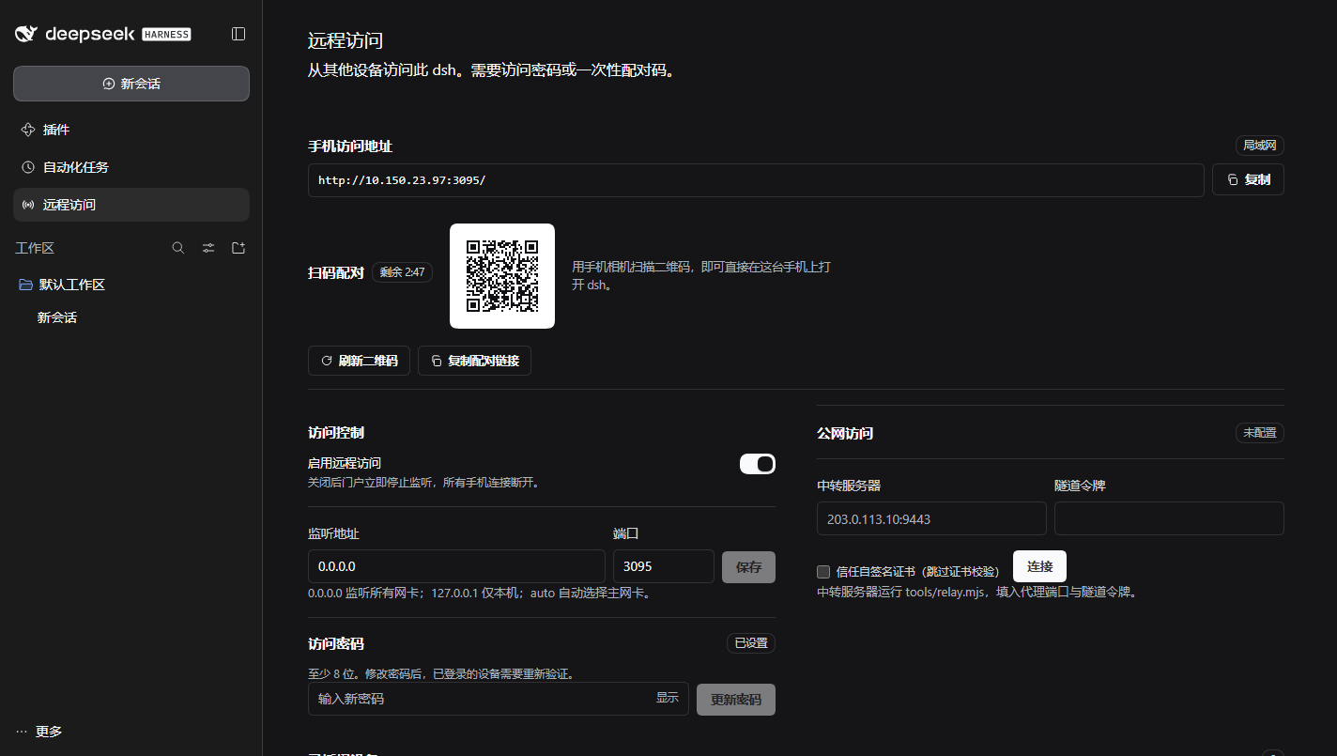Click the 公网访问 section heading
1337x756 pixels.
(x=845, y=433)
